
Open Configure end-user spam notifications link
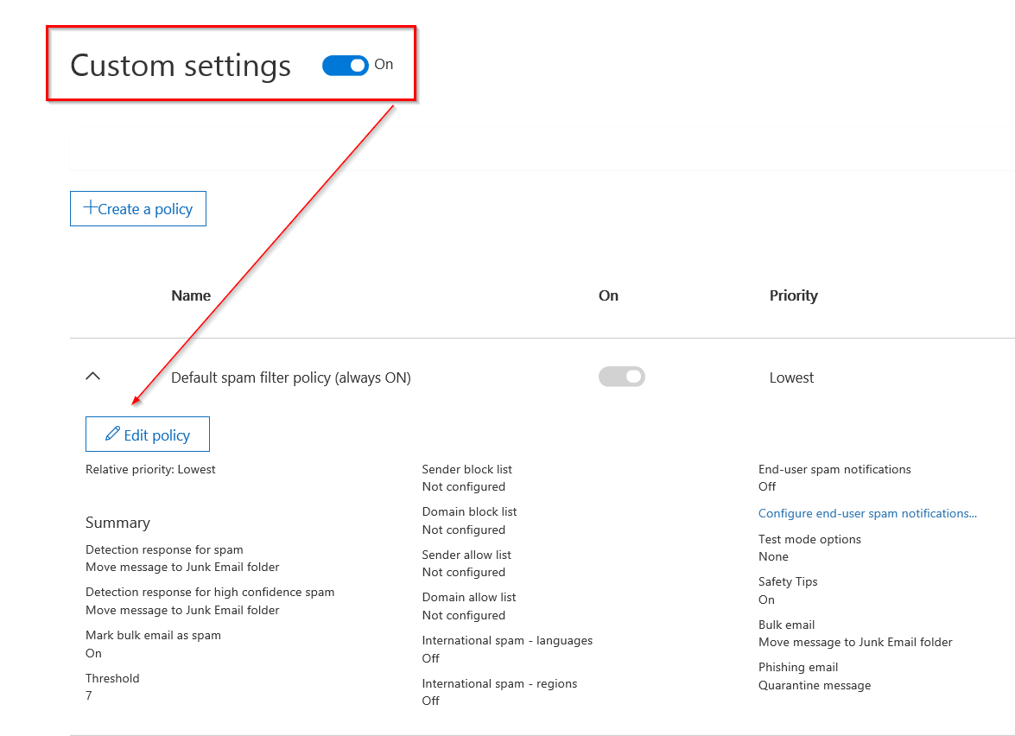[x=867, y=512]
